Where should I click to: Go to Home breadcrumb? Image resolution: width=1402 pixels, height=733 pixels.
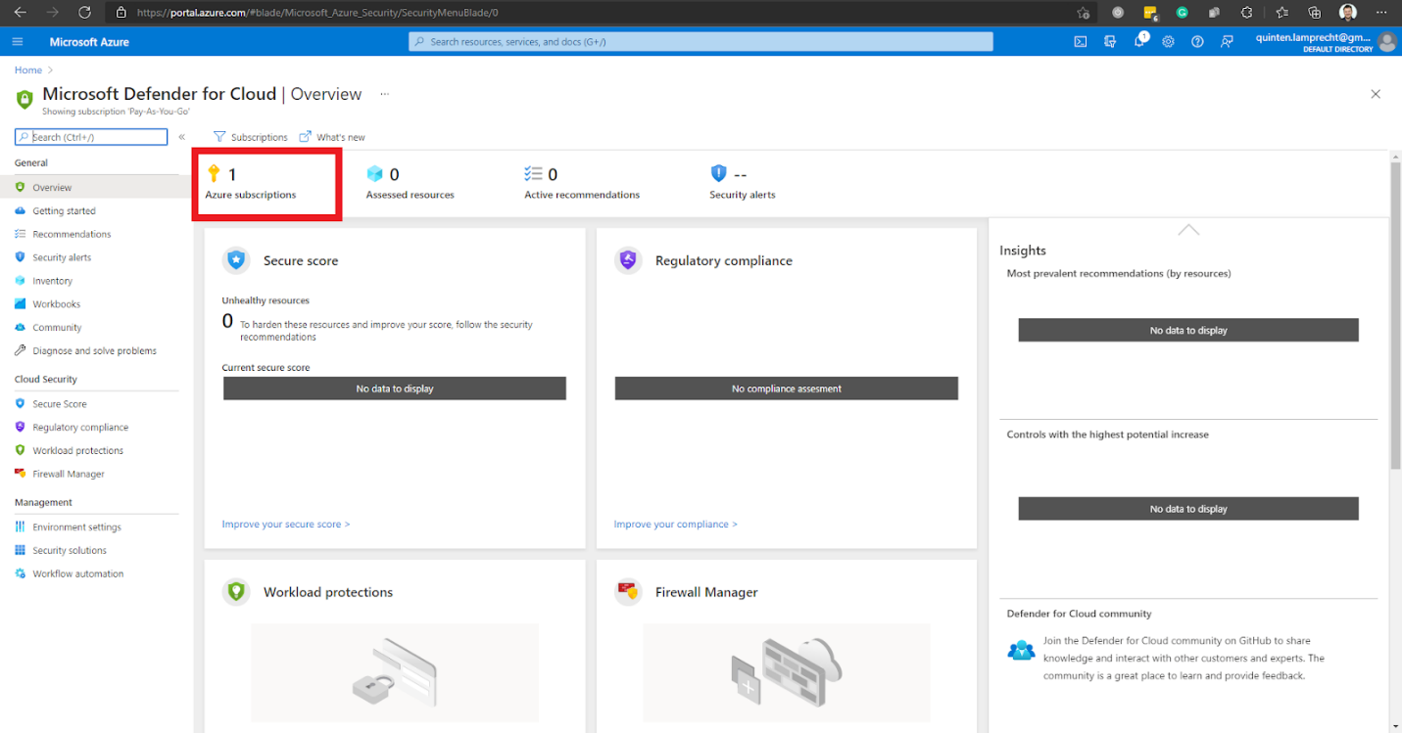pos(28,70)
